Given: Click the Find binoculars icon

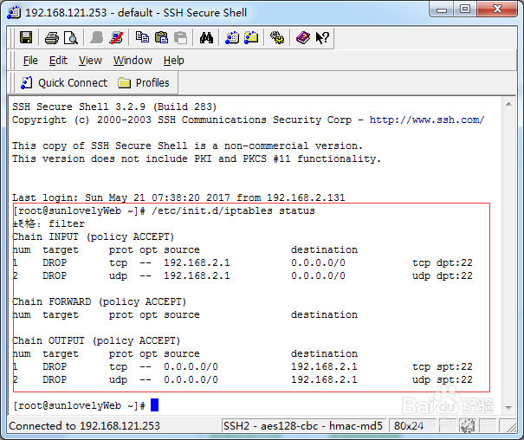Looking at the screenshot, I should [206, 37].
